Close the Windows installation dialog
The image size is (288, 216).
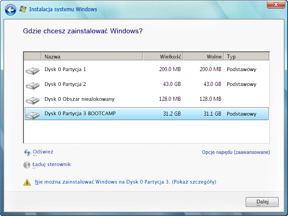click(276, 4)
